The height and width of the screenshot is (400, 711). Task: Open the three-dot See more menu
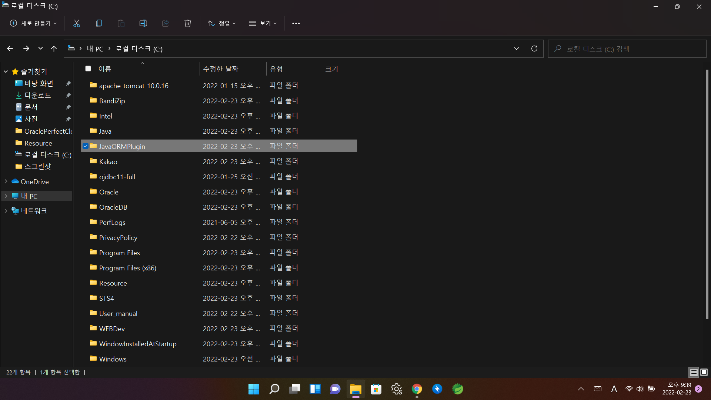pyautogui.click(x=296, y=23)
